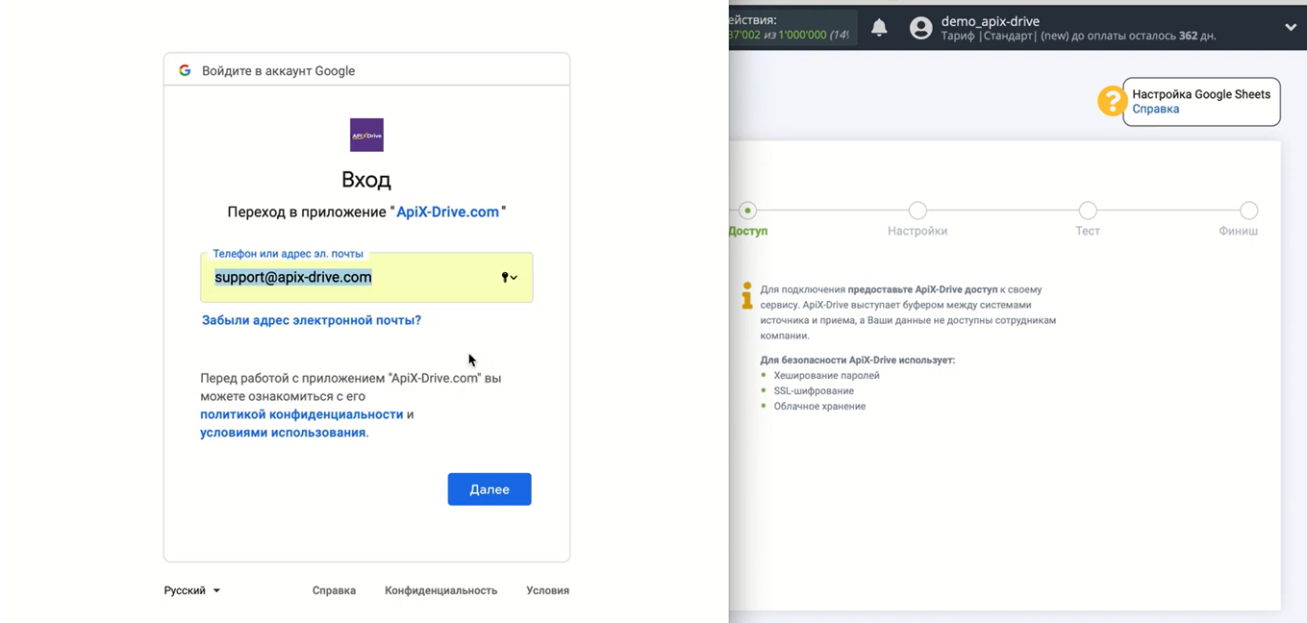Click the orange info icon beside access text
1307x623 pixels.
point(747,295)
